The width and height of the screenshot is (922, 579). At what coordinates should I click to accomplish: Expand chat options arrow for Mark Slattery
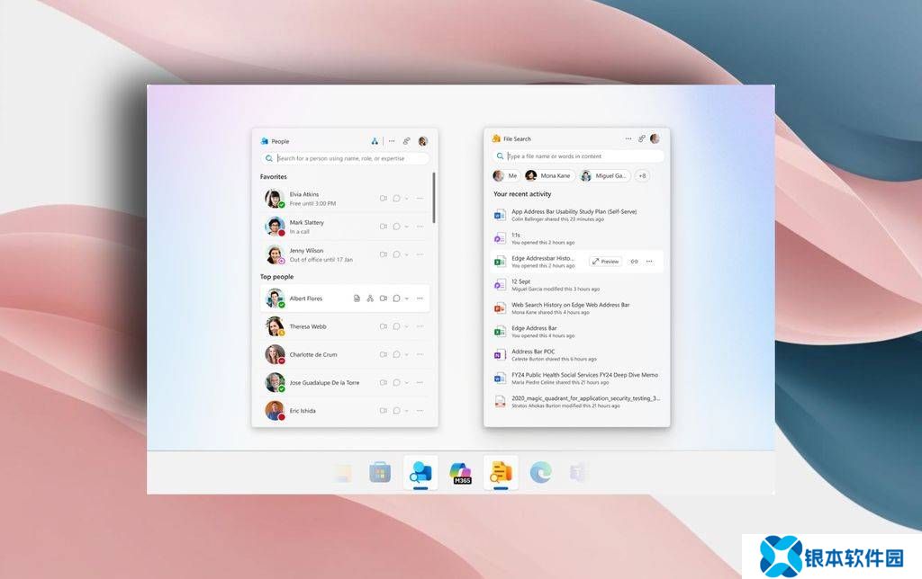tap(406, 227)
